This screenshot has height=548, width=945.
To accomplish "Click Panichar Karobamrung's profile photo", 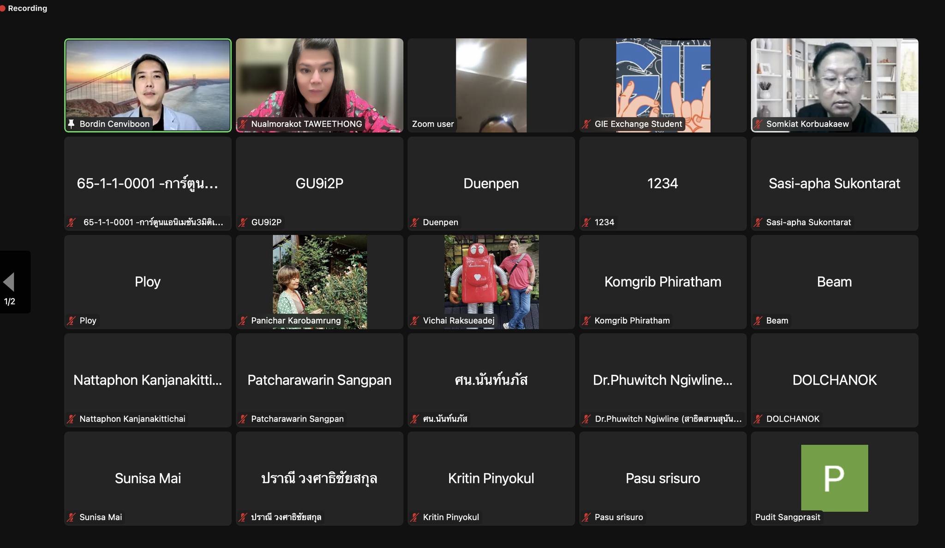I will pos(319,277).
